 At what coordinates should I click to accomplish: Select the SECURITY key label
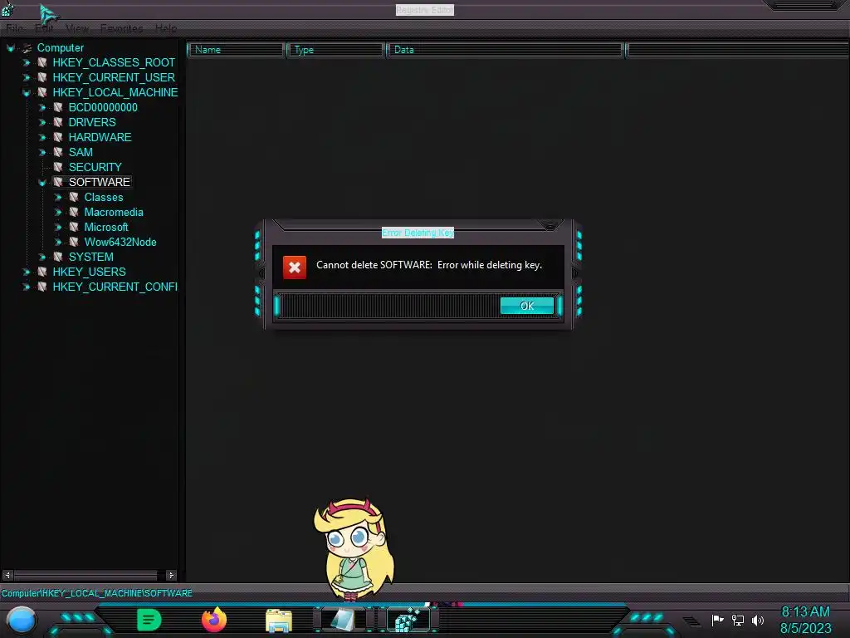click(95, 167)
